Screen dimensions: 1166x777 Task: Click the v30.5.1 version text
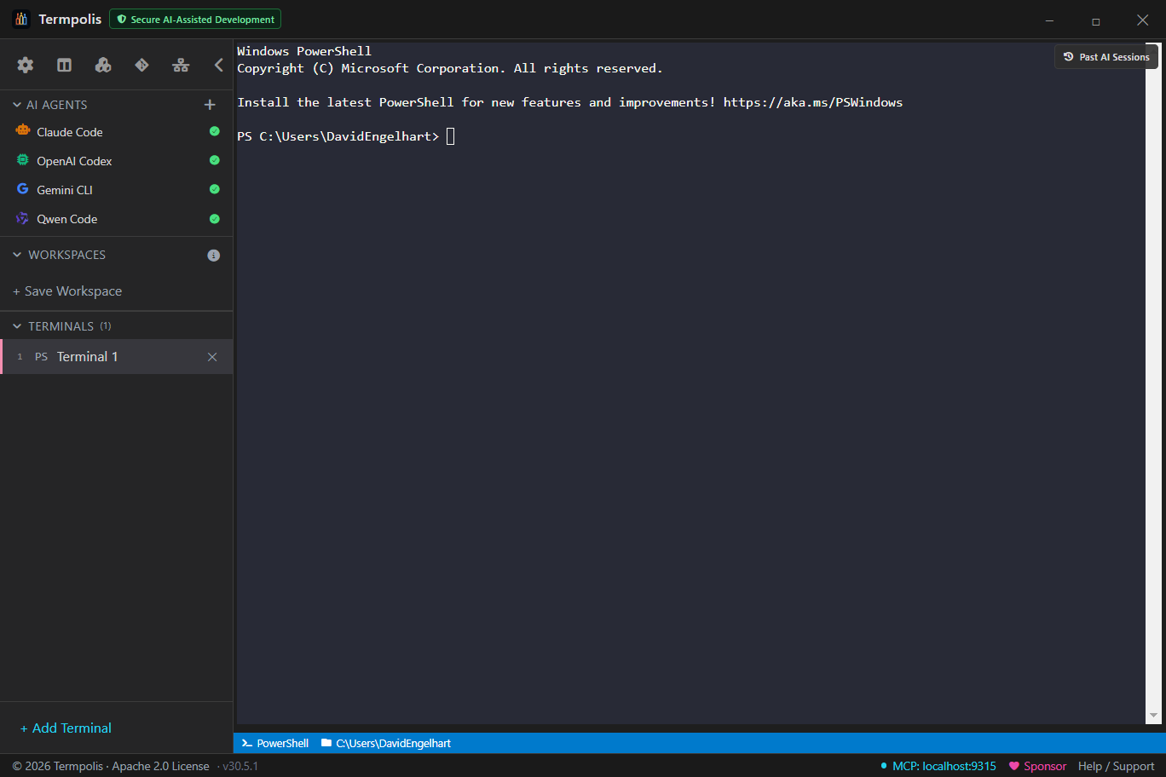[240, 766]
